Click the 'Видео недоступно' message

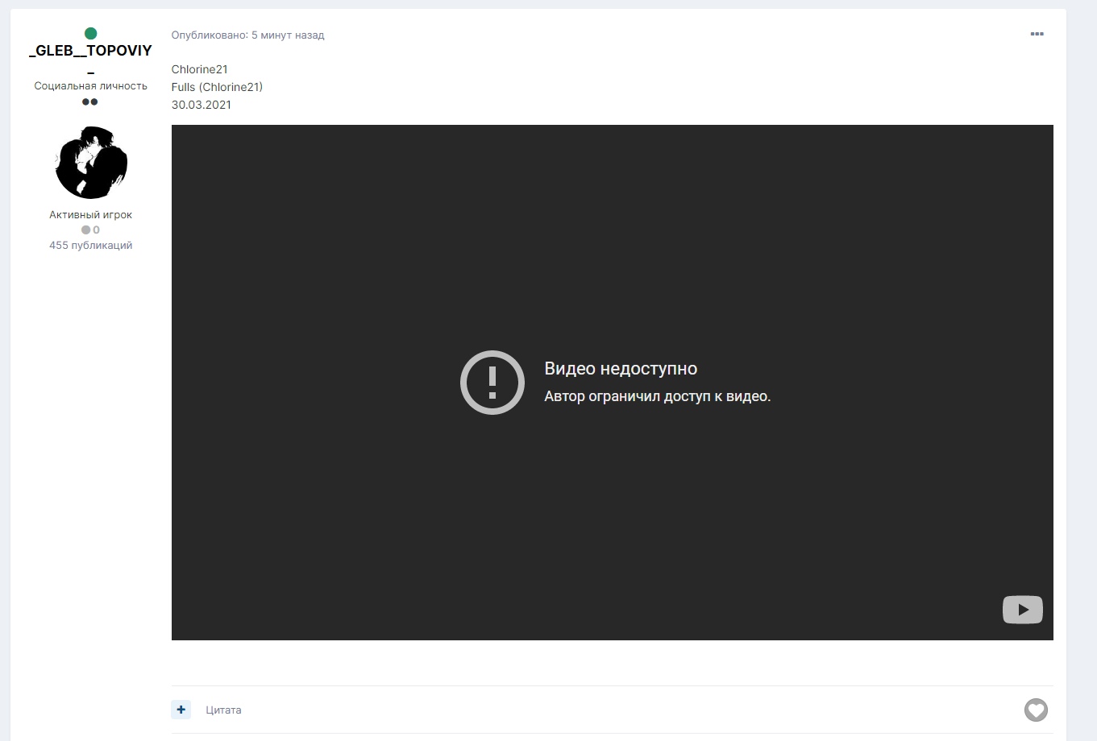click(x=621, y=369)
